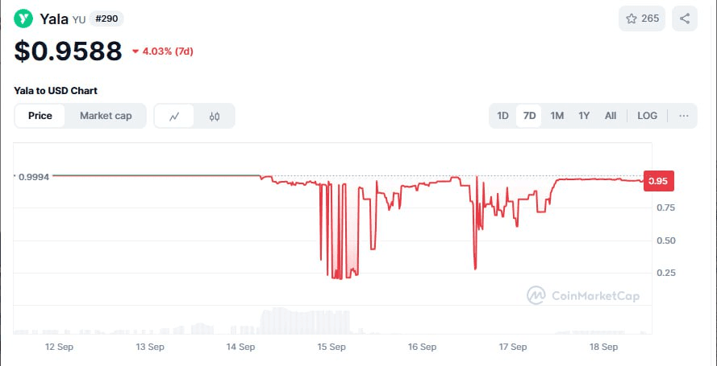Image resolution: width=717 pixels, height=366 pixels.
Task: Click the green Yala logo icon
Action: 23,19
